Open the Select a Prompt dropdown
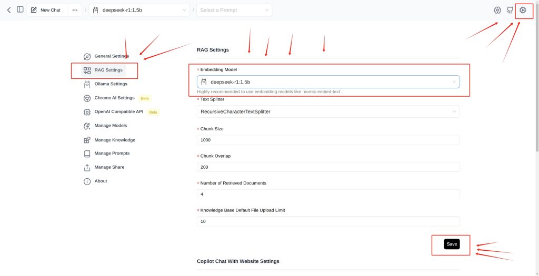Image resolution: width=539 pixels, height=276 pixels. click(x=234, y=10)
